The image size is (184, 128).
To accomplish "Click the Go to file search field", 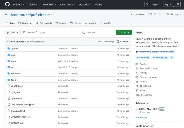I will (x=97, y=32).
